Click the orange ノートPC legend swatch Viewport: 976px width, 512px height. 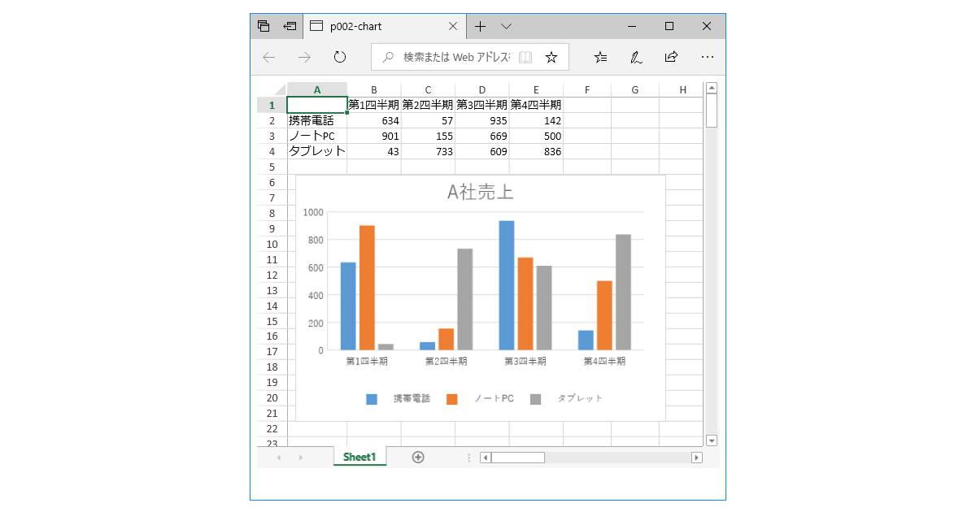(x=453, y=399)
